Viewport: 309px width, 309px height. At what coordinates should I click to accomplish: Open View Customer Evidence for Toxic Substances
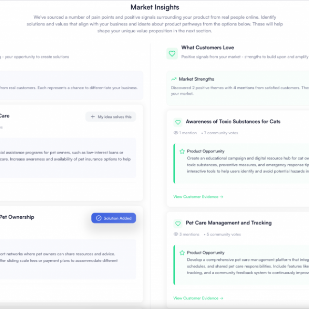(198, 197)
